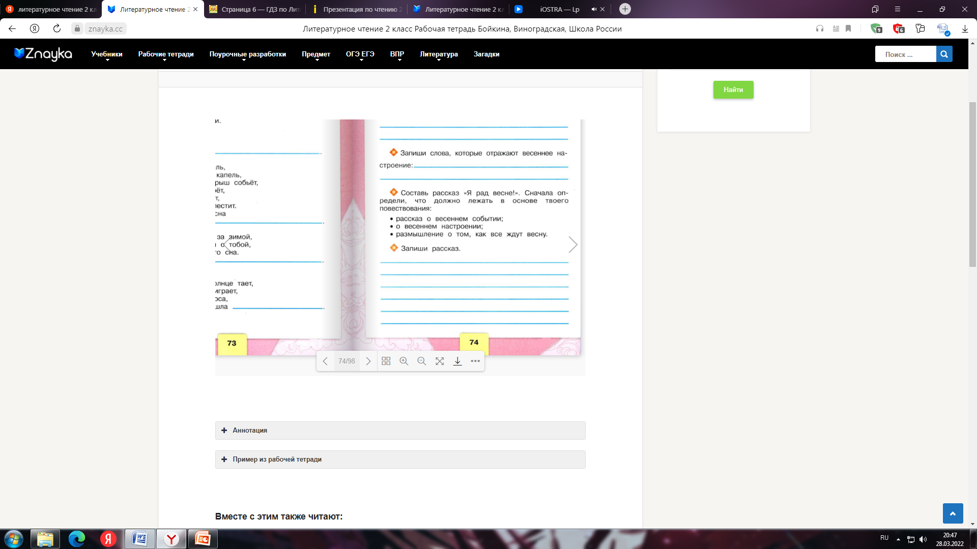Bookmark this page

coord(848,28)
